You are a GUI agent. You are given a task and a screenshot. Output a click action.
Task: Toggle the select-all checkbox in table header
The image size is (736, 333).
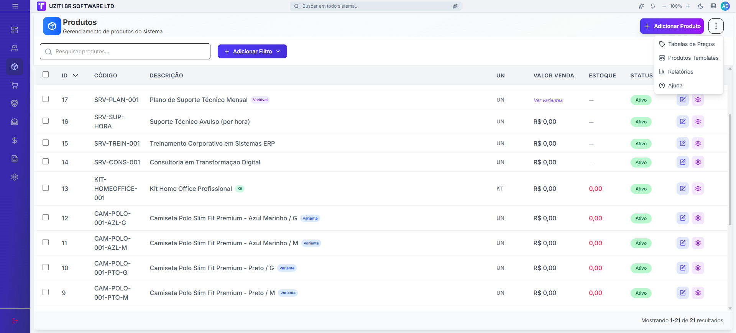tap(46, 74)
